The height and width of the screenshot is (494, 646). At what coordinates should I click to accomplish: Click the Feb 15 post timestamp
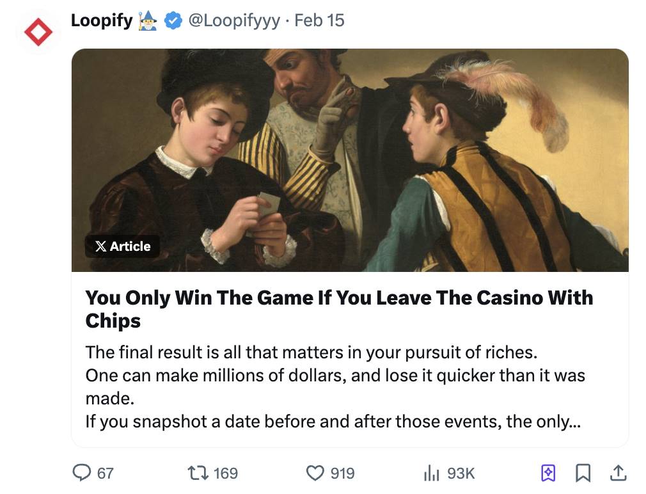pos(319,20)
